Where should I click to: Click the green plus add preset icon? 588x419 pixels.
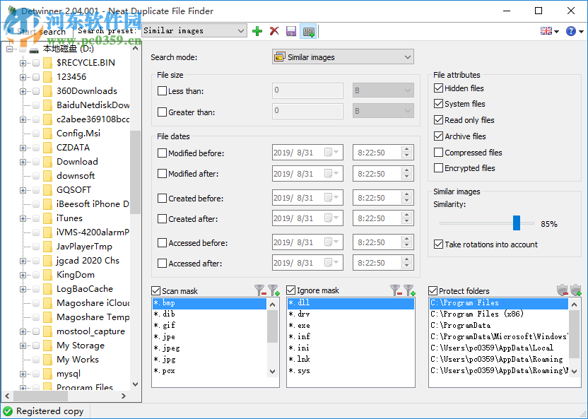pyautogui.click(x=257, y=31)
